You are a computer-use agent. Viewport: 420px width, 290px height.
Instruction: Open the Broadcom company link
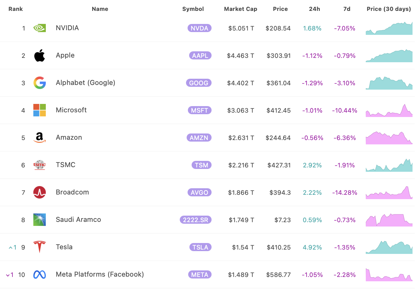coord(72,192)
